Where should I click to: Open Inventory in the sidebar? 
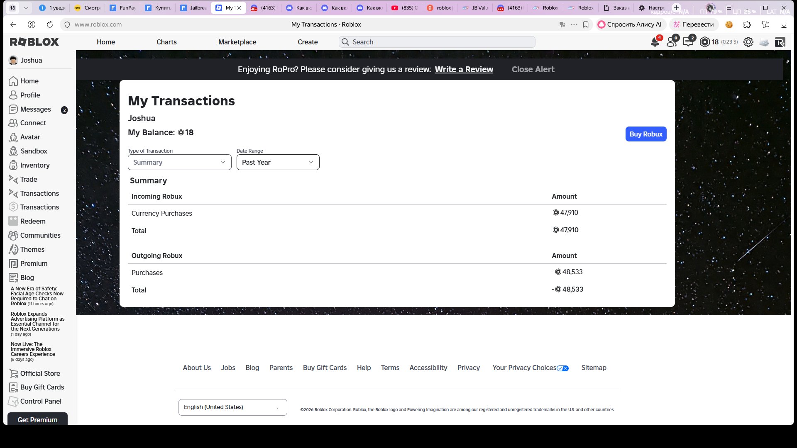coord(35,165)
